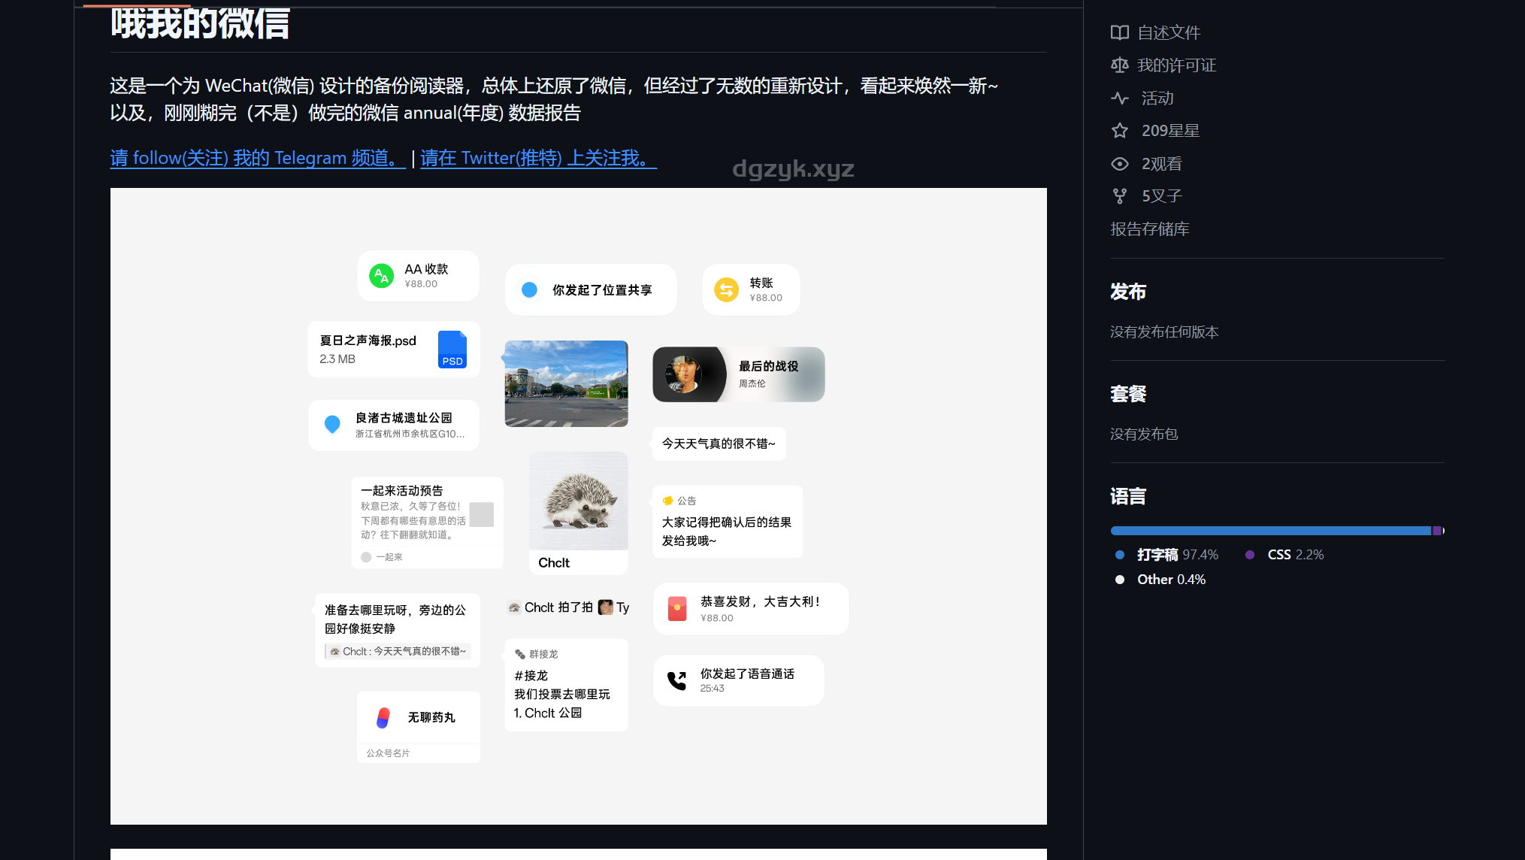Open the 发布 releases heading
Viewport: 1525px width, 860px height.
[1128, 292]
